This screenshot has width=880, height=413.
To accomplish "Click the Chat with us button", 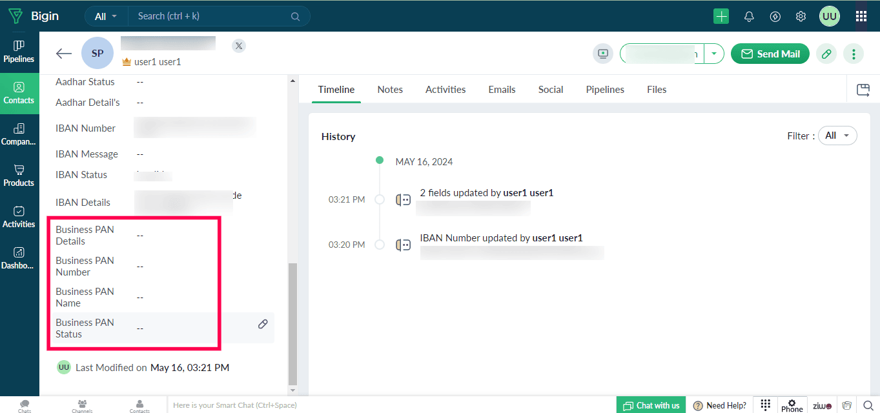I will click(651, 405).
